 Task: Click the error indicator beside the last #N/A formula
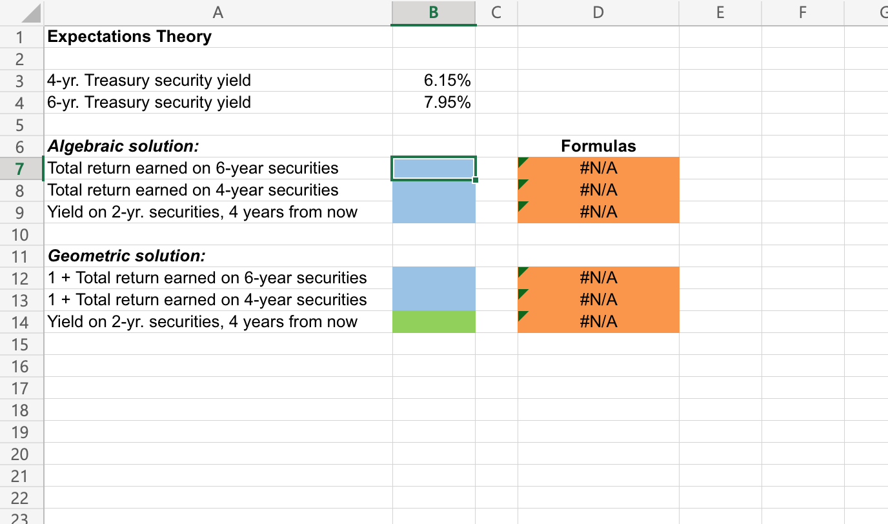tap(521, 316)
